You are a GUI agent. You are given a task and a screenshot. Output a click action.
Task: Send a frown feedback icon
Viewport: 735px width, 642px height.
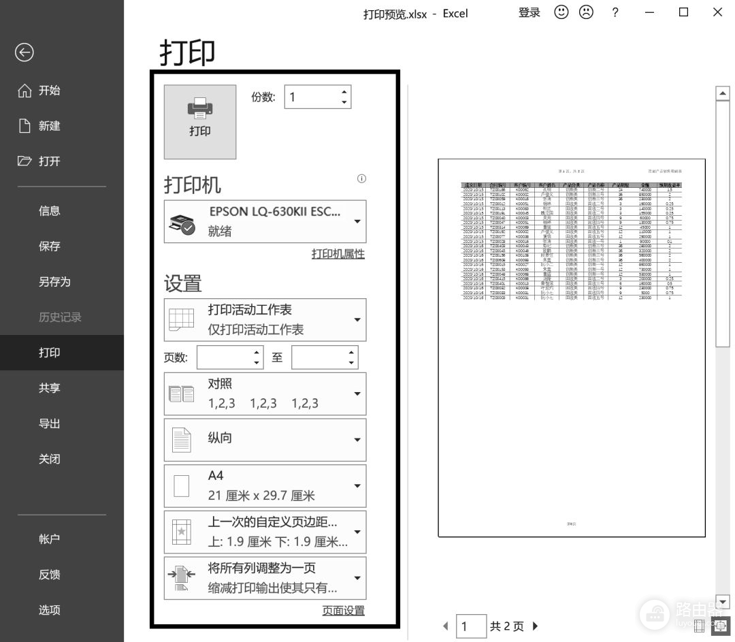pyautogui.click(x=586, y=12)
